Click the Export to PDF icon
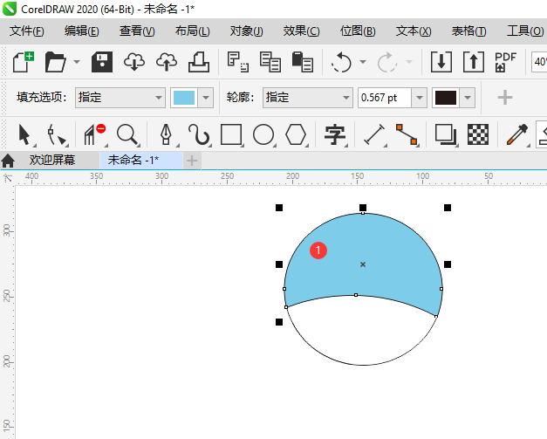Viewport: 547px width, 439px height. [505, 62]
